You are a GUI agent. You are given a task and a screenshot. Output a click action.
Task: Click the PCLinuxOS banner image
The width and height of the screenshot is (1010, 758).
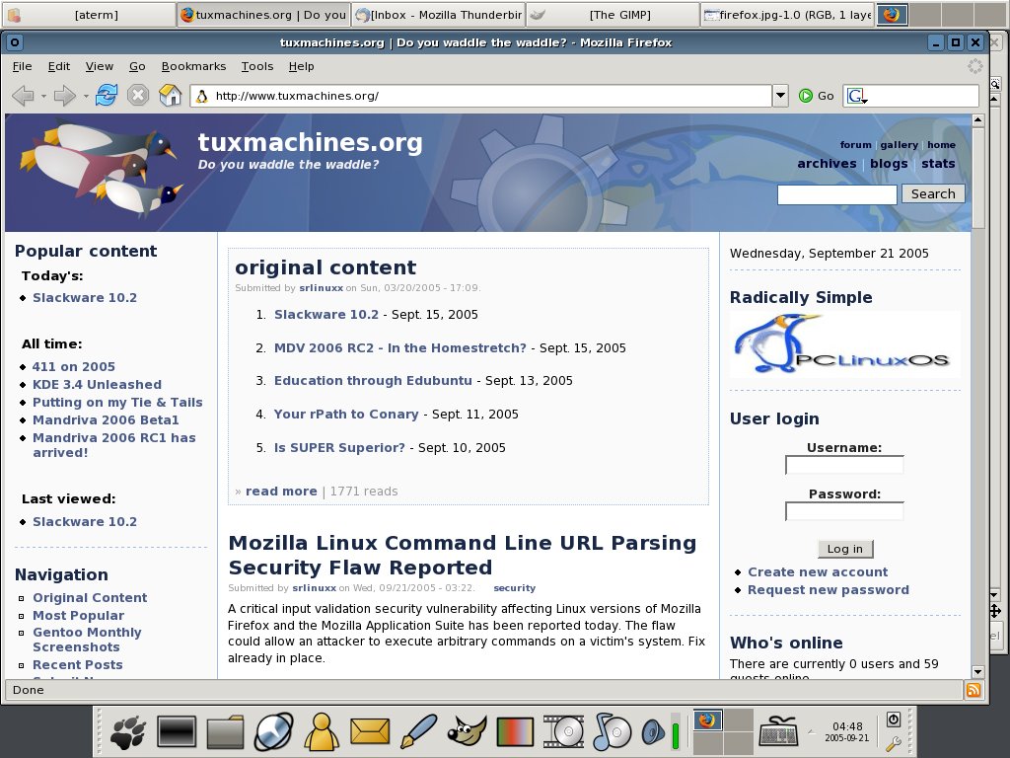click(x=844, y=344)
